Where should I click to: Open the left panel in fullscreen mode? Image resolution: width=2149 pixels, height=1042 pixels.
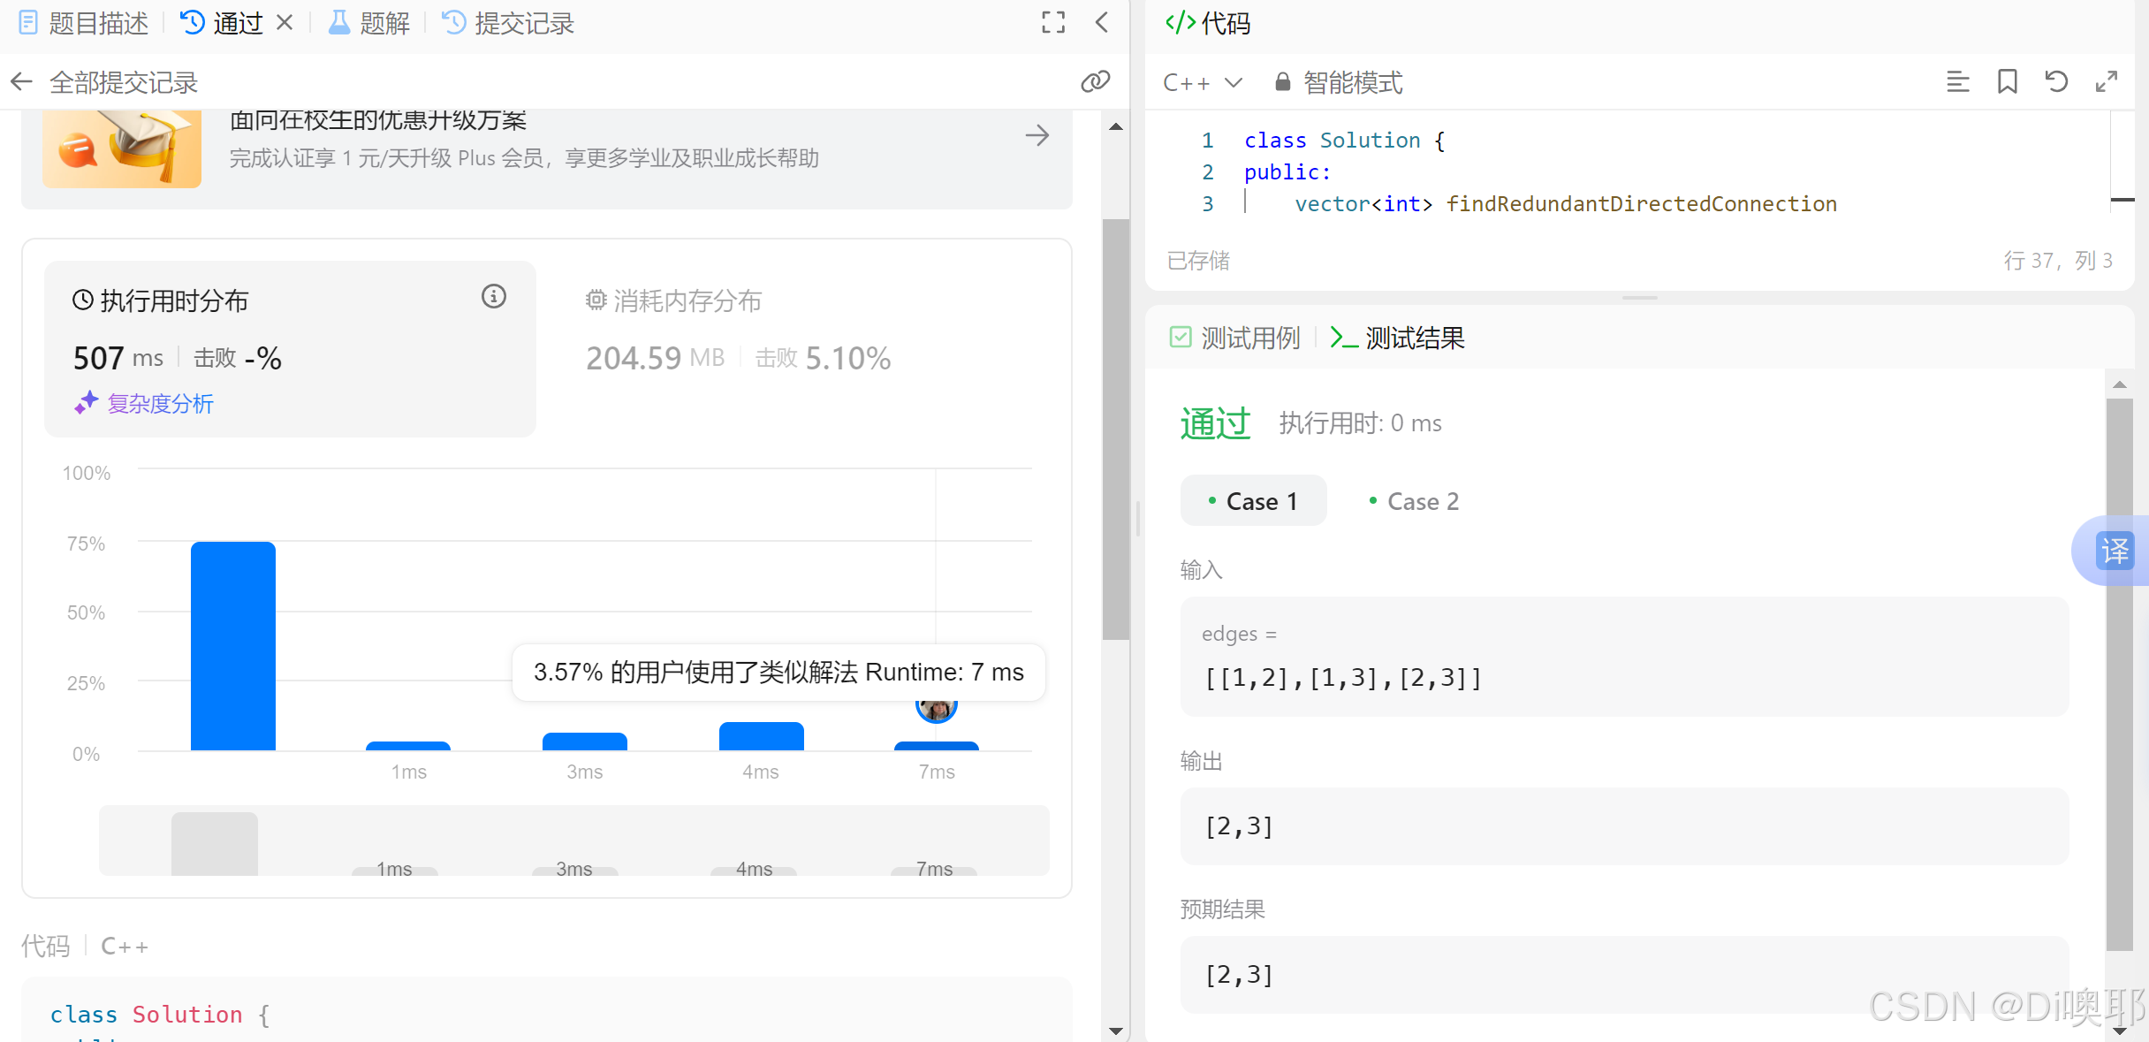tap(1052, 23)
